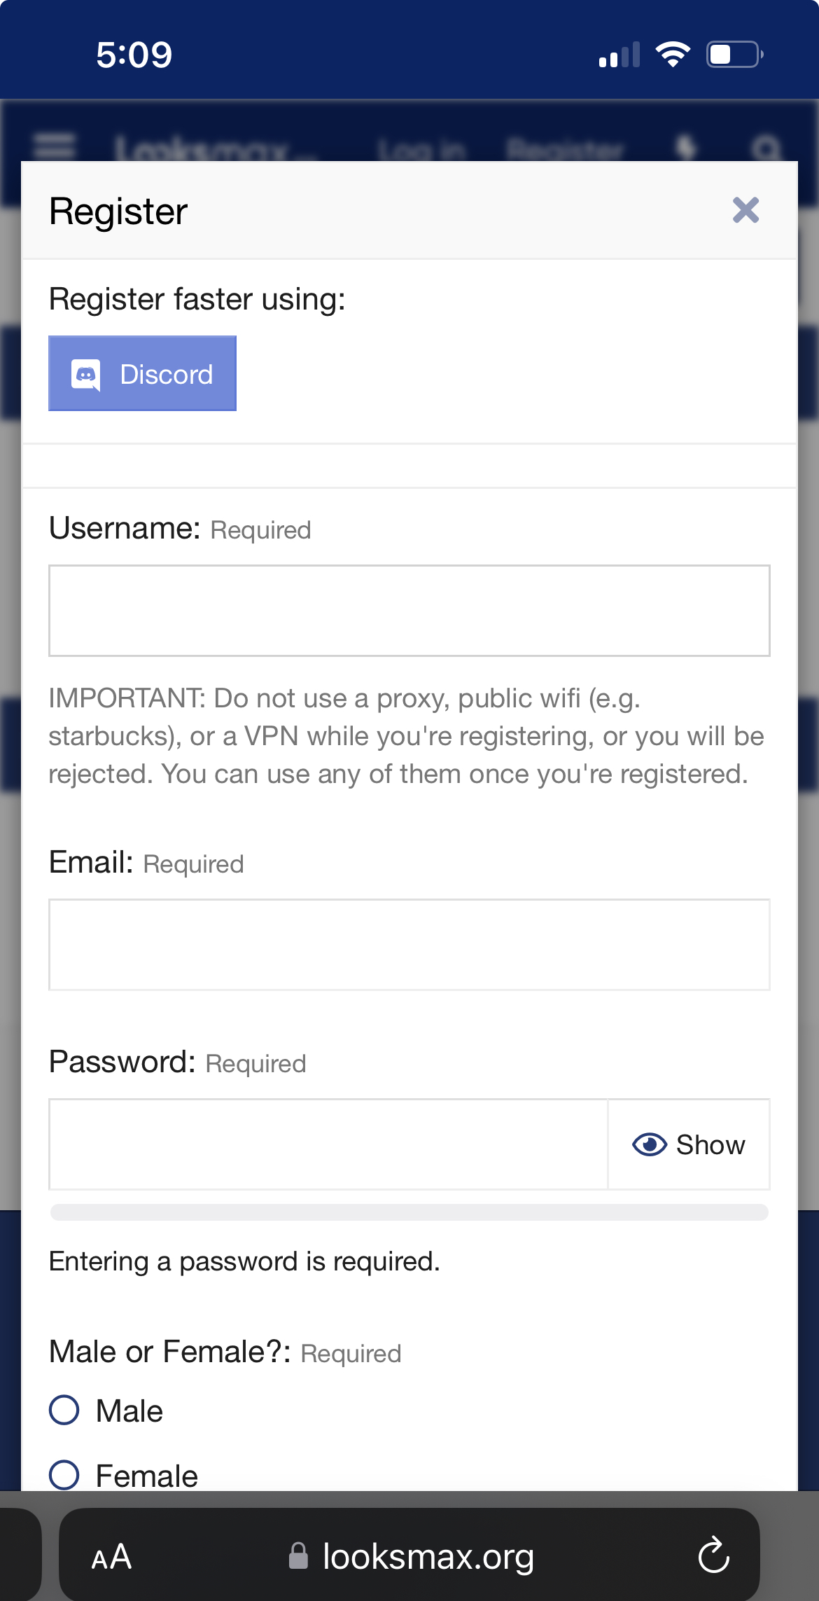Open the blurred hamburger menu icon
The height and width of the screenshot is (1601, 819).
click(x=55, y=146)
